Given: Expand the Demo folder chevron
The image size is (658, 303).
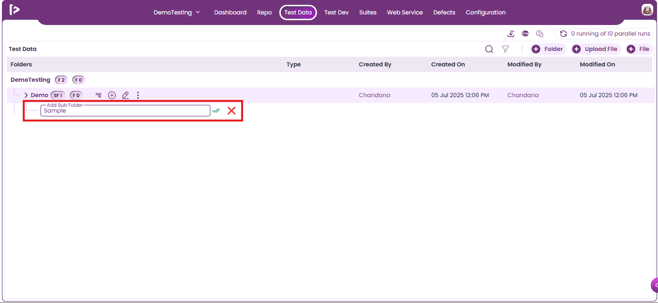Looking at the screenshot, I should pyautogui.click(x=27, y=95).
